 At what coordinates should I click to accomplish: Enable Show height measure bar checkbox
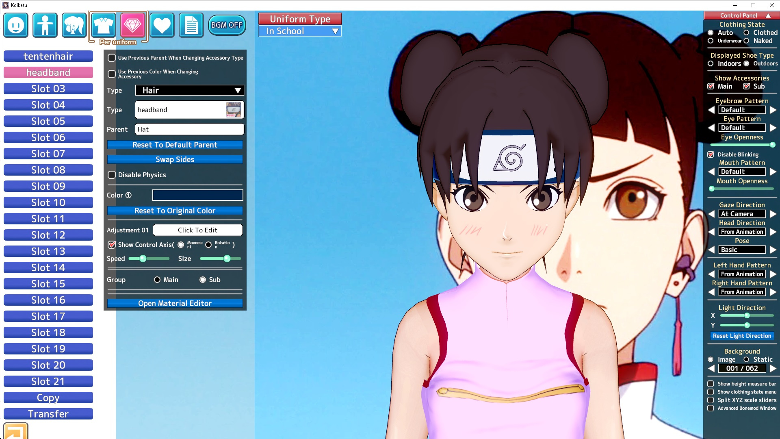point(711,384)
